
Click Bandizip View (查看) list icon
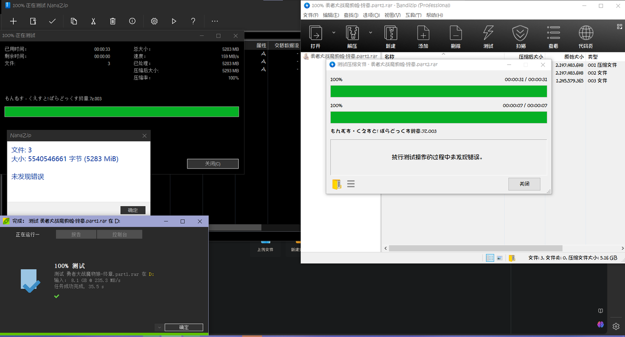pos(553,37)
